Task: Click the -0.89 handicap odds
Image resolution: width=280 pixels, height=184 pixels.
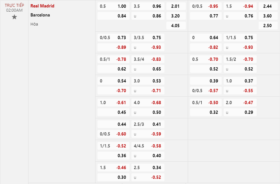Action: coord(121,47)
